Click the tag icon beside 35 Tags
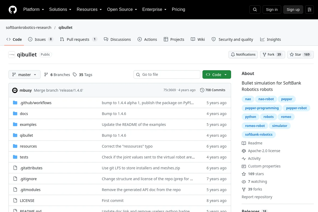 75,75
